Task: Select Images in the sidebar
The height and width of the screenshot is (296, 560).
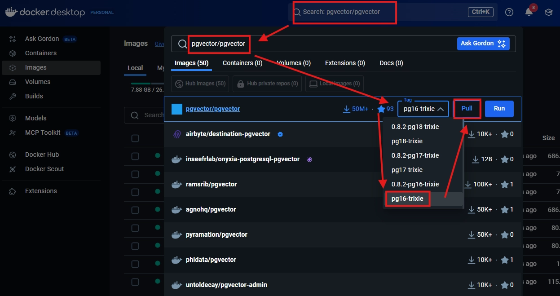Action: click(50, 67)
